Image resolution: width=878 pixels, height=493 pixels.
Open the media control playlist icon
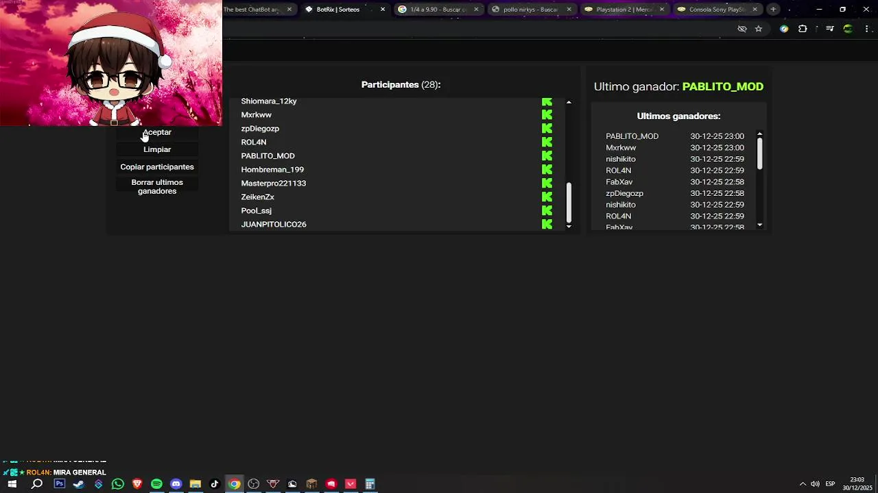(x=830, y=29)
